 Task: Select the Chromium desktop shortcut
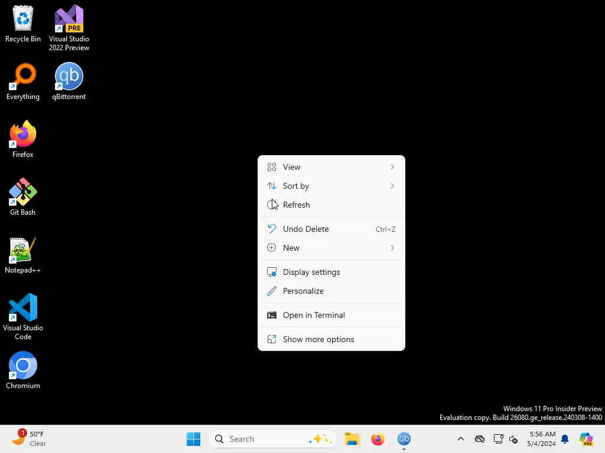[23, 370]
